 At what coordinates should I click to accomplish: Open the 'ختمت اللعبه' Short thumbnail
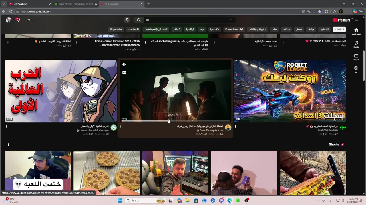tap(38, 173)
